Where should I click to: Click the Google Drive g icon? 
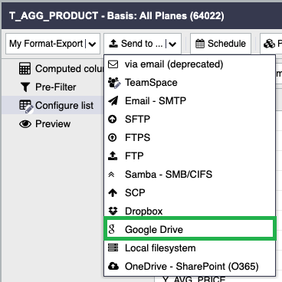click(112, 229)
